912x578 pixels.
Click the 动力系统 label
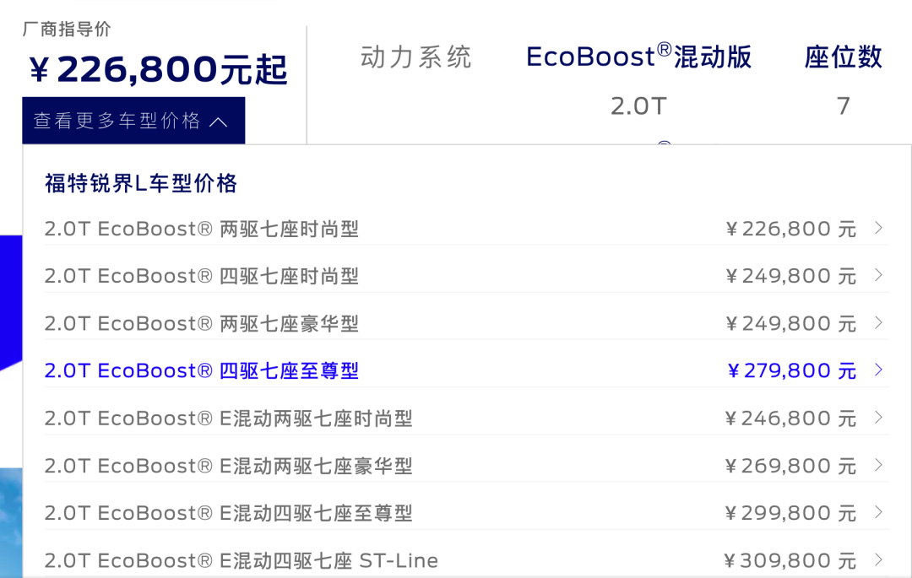pyautogui.click(x=415, y=57)
